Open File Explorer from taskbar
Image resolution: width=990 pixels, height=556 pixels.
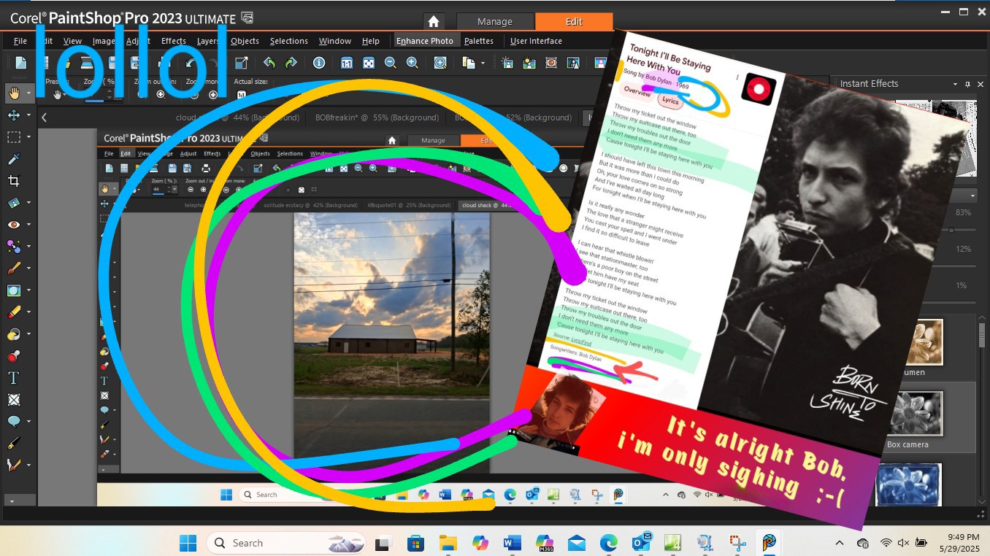(x=448, y=543)
